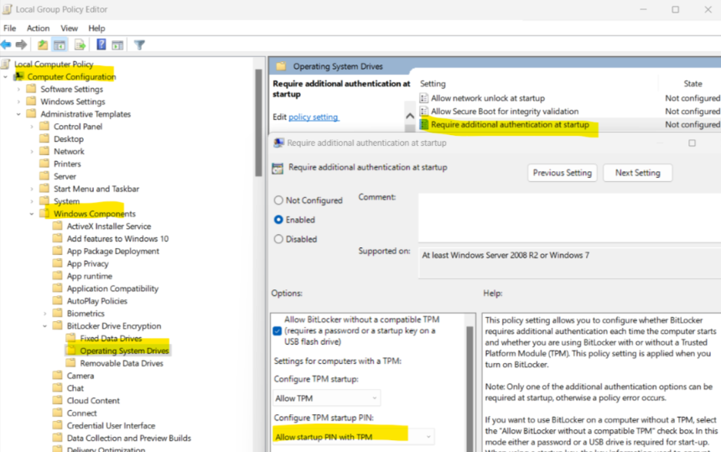Open the Configure TPM startup dropdown
The height and width of the screenshot is (452, 721).
coord(326,398)
